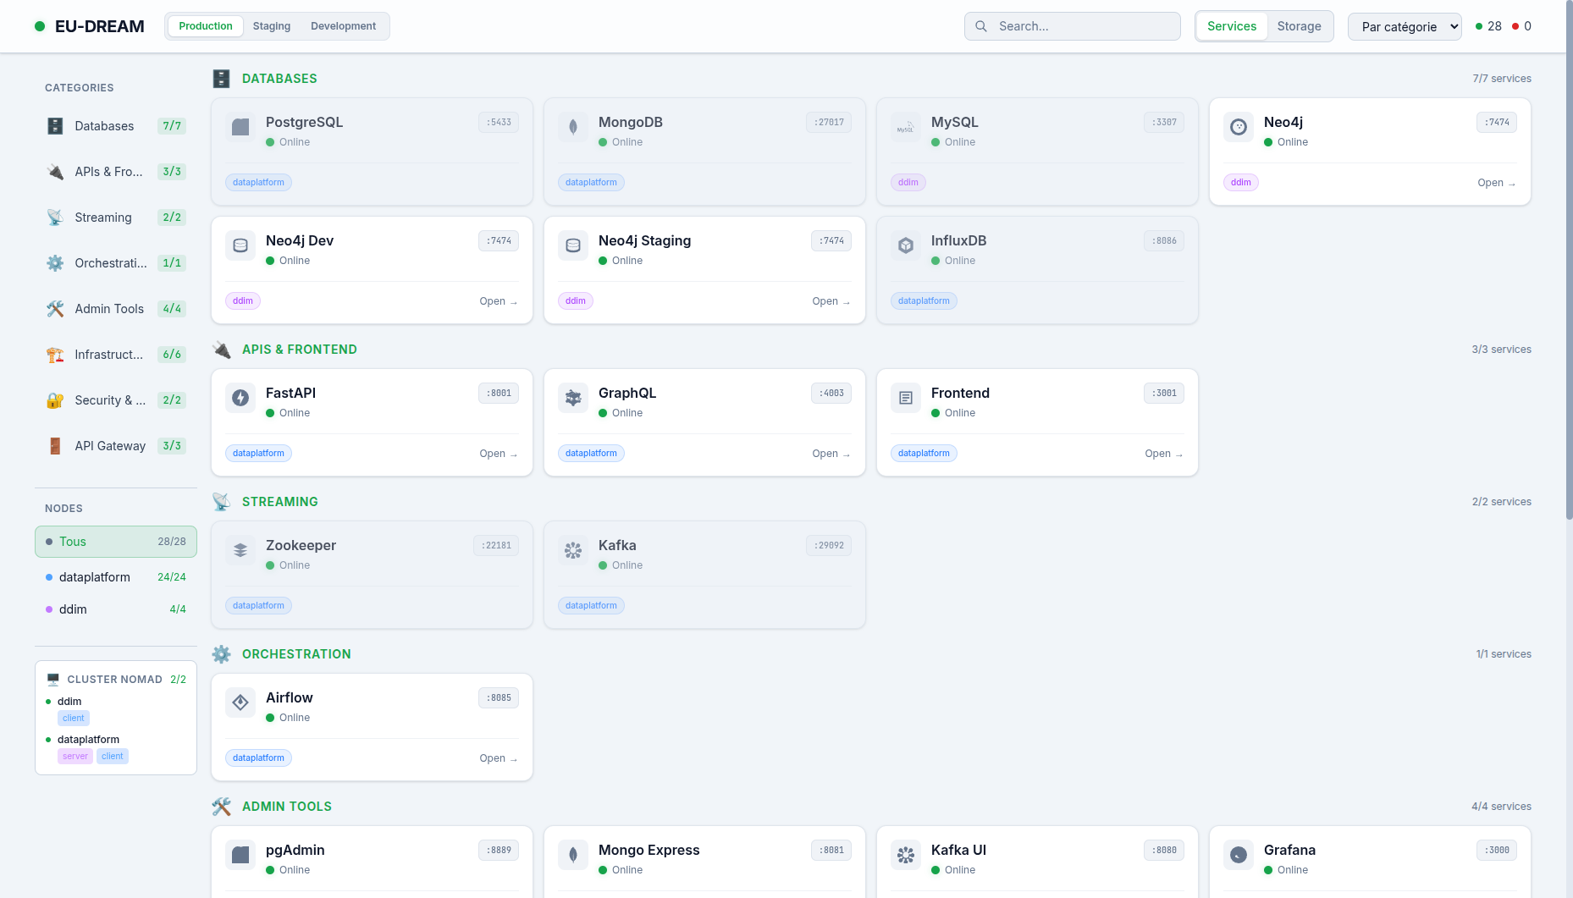The image size is (1573, 898).
Task: Click the Grafana service icon
Action: tap(1239, 855)
